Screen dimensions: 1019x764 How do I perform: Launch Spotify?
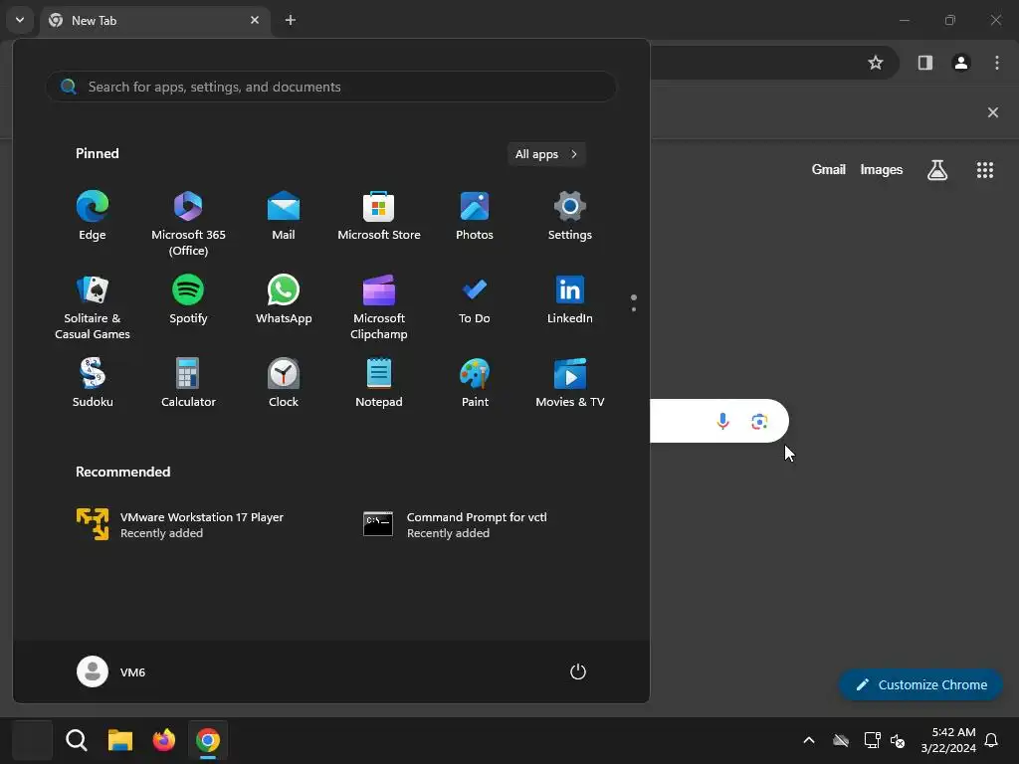188,299
